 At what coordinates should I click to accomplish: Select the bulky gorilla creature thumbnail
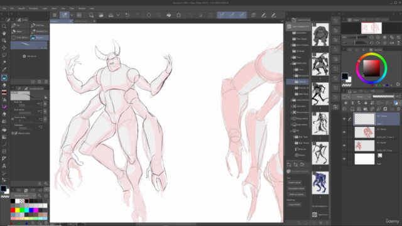pyautogui.click(x=320, y=35)
